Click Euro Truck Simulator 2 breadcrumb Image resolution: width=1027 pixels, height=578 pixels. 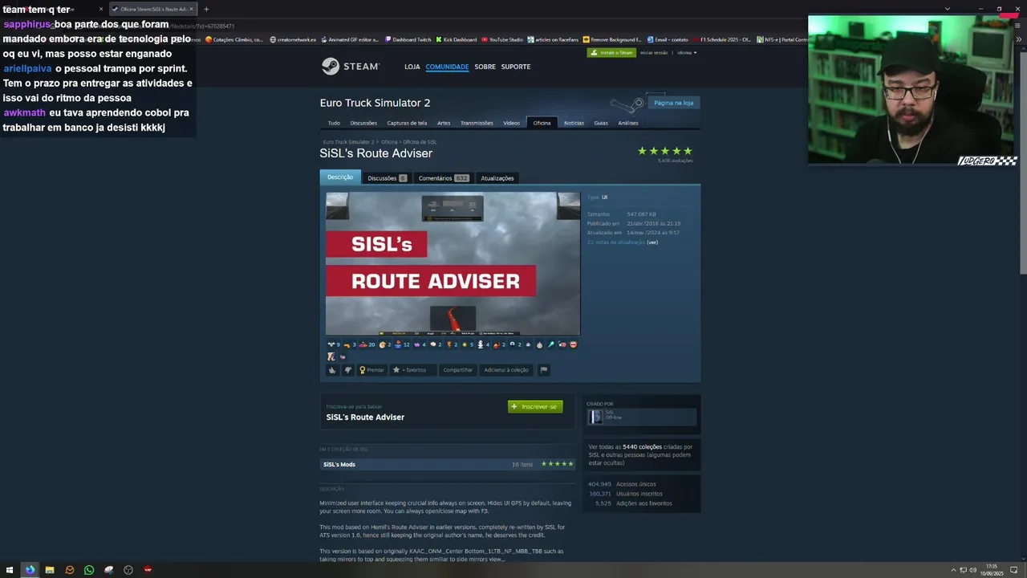pos(349,142)
